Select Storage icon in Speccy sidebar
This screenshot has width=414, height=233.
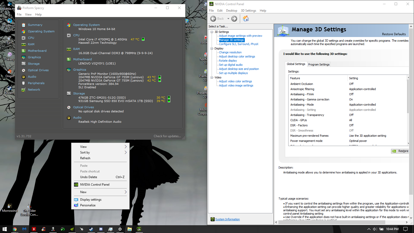pyautogui.click(x=24, y=64)
